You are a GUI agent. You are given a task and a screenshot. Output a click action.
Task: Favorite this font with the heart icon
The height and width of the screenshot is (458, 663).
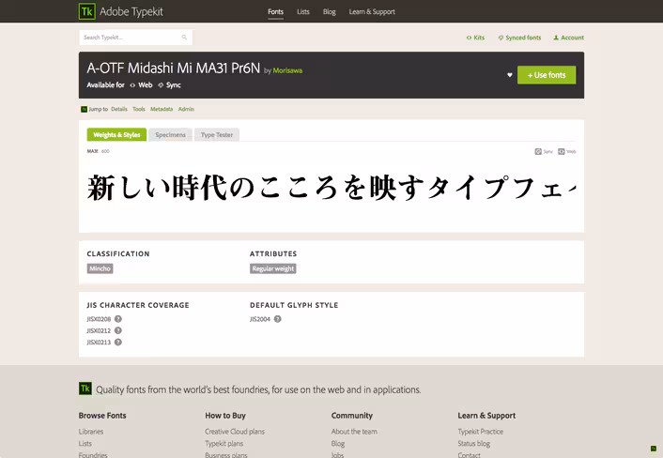click(x=510, y=75)
